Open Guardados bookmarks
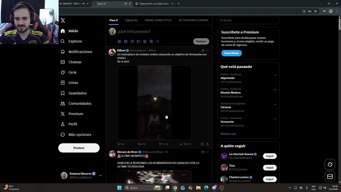 [74, 93]
